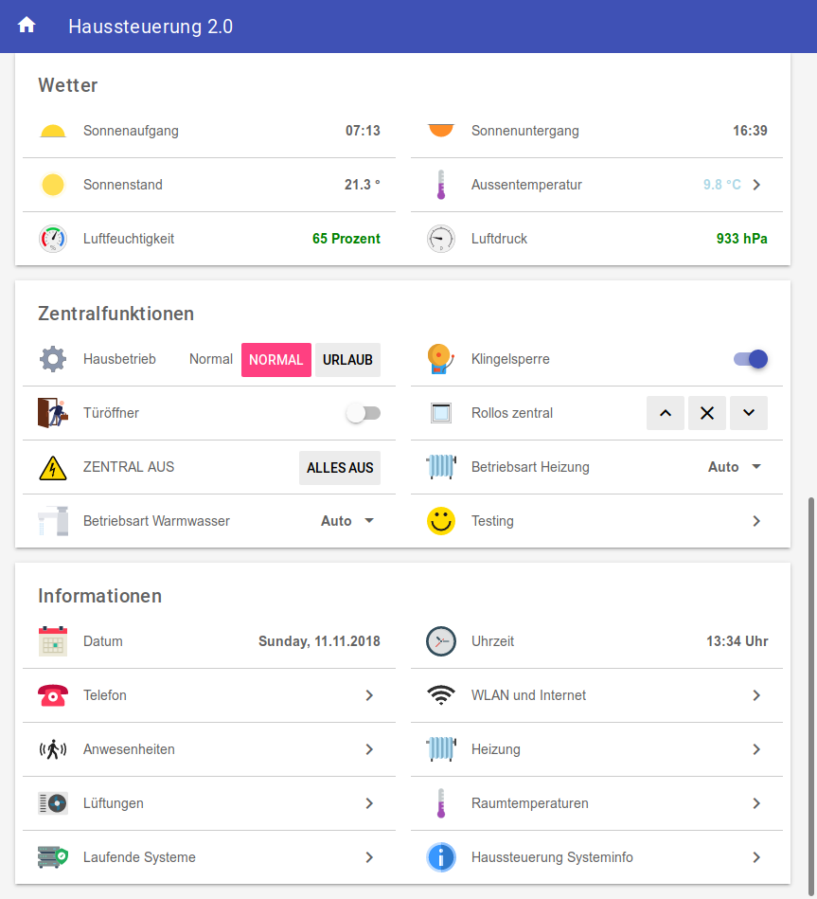The width and height of the screenshot is (817, 899).
Task: Click the Raumtemperaturen thermometer icon
Action: click(440, 803)
